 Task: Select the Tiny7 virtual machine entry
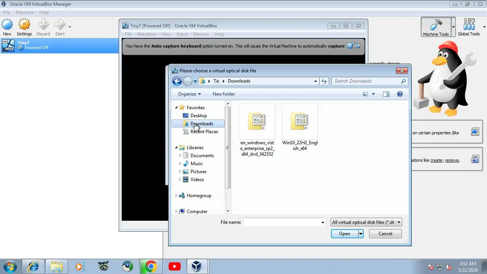pyautogui.click(x=59, y=45)
